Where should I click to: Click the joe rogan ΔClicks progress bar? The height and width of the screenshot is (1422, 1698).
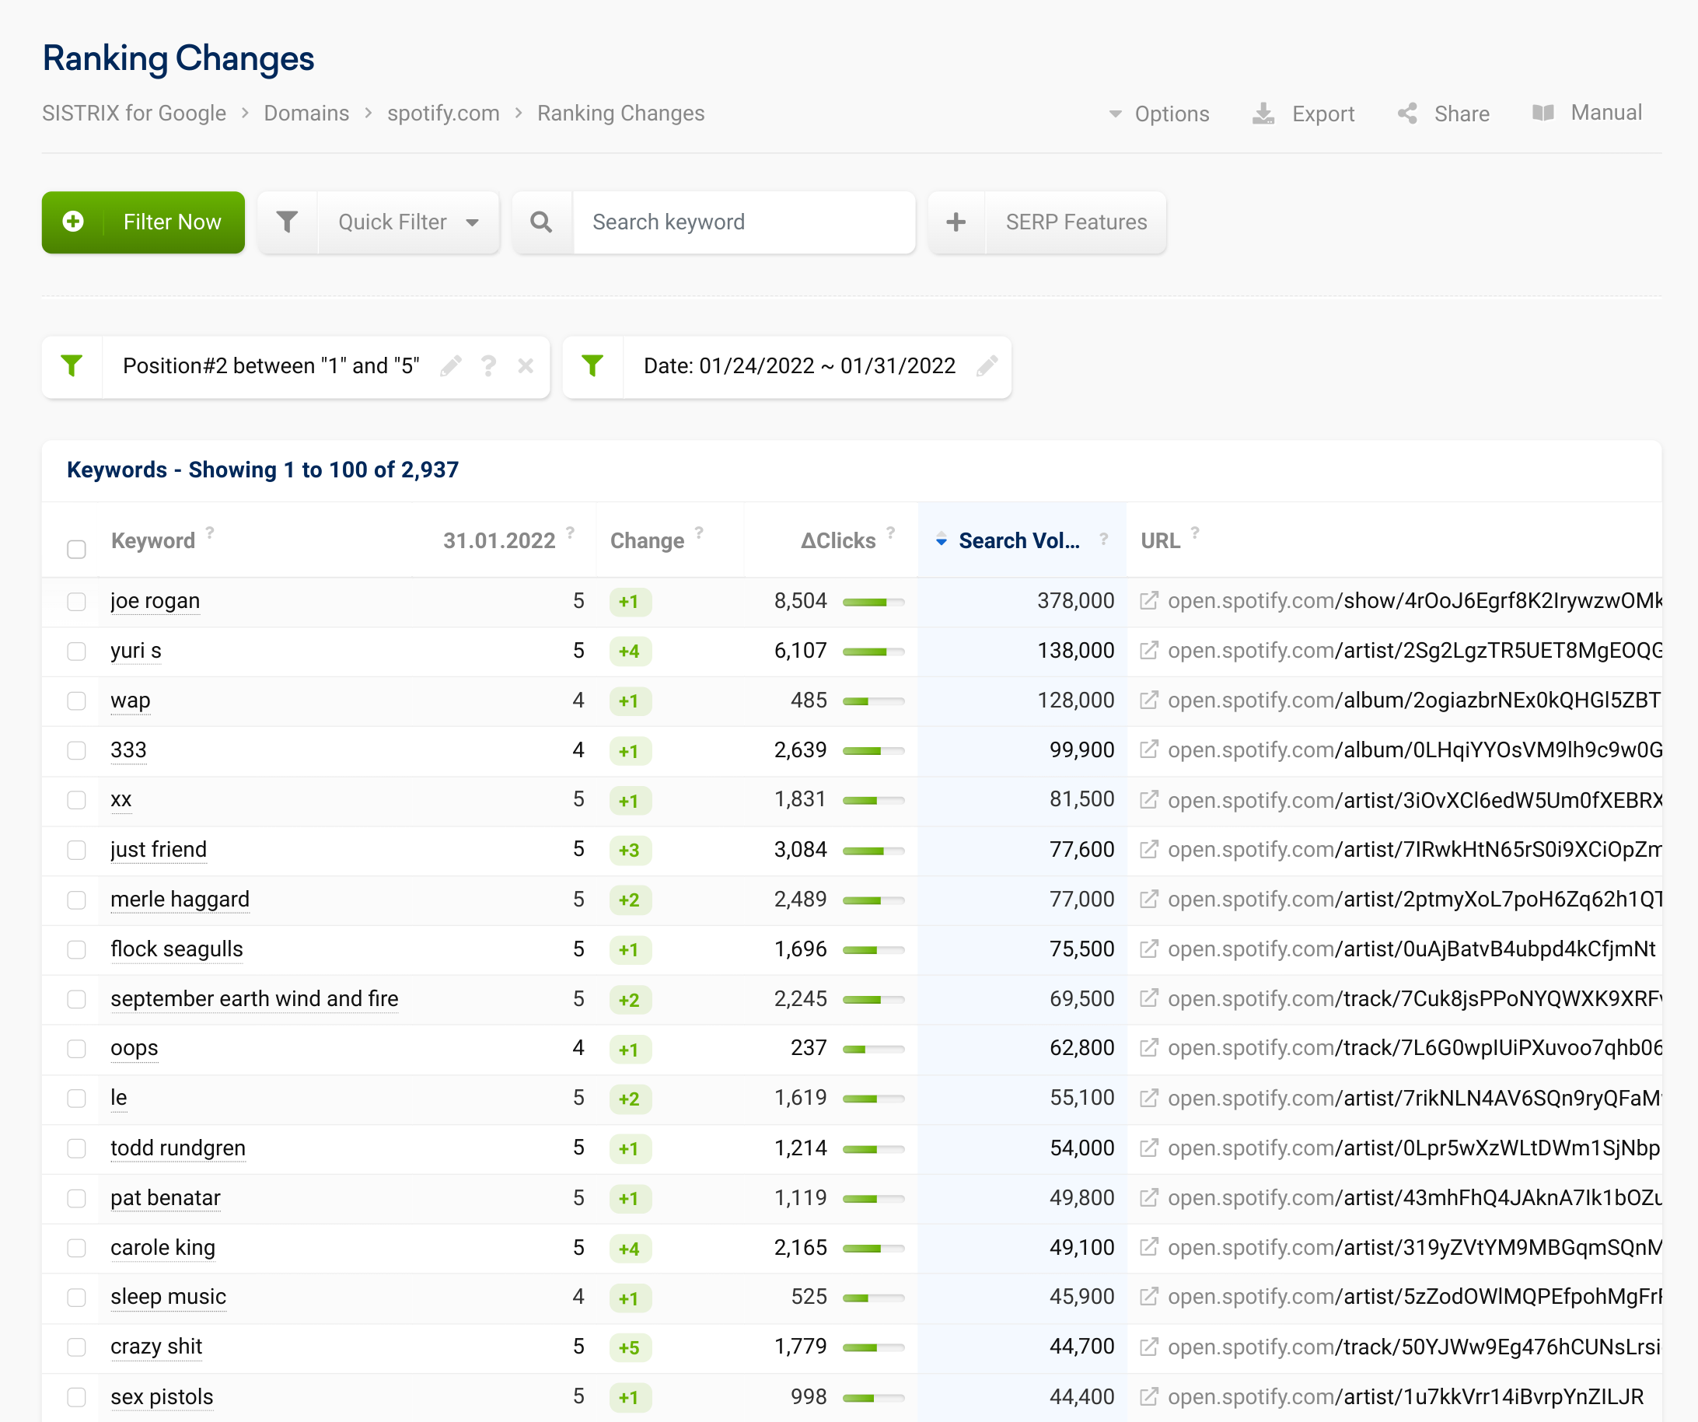(x=873, y=603)
